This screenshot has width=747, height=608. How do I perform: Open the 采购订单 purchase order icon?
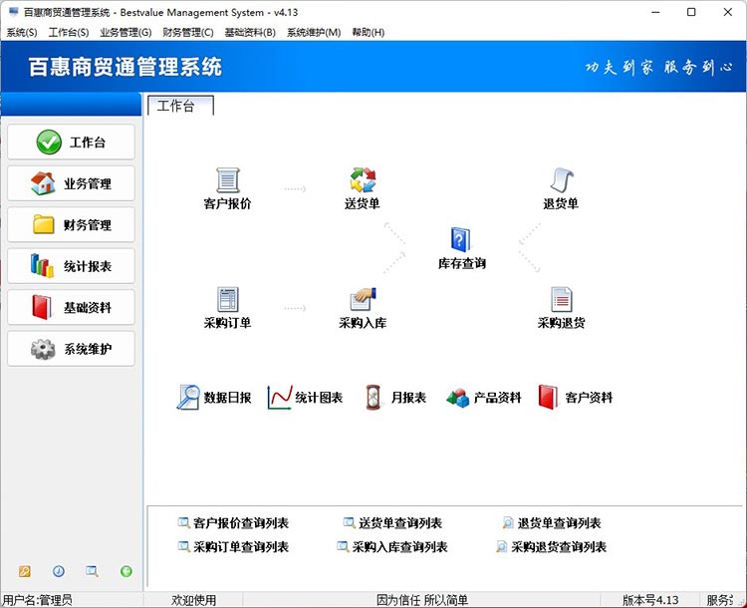click(228, 299)
